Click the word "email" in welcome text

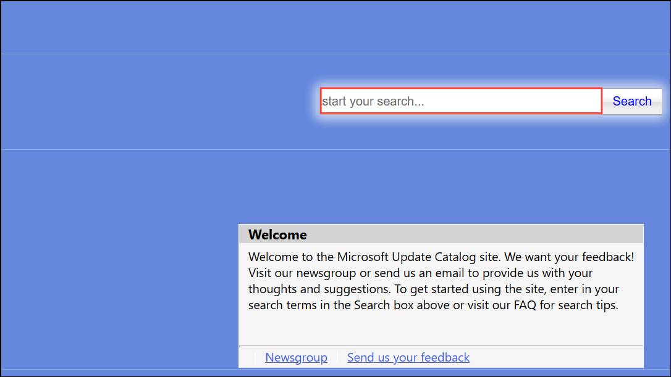tap(446, 273)
